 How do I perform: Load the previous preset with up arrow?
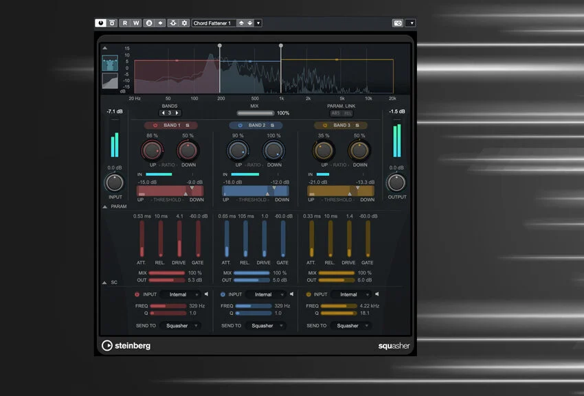pyautogui.click(x=241, y=23)
